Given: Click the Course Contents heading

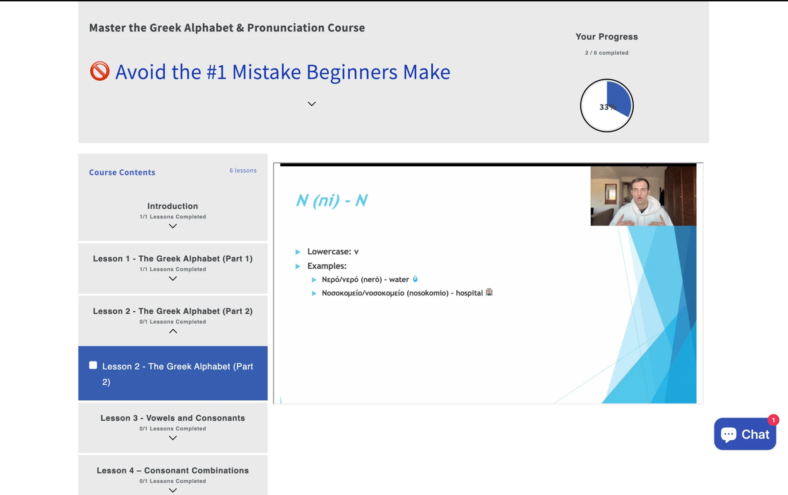Looking at the screenshot, I should tap(122, 173).
